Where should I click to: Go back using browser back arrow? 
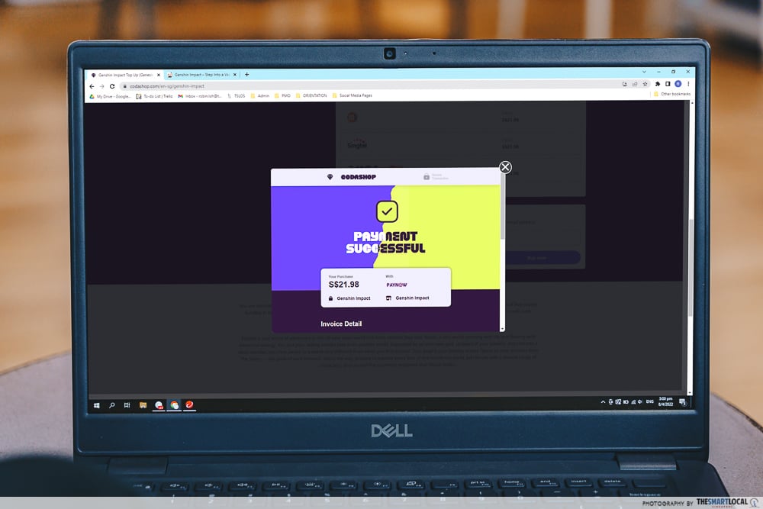[92, 86]
